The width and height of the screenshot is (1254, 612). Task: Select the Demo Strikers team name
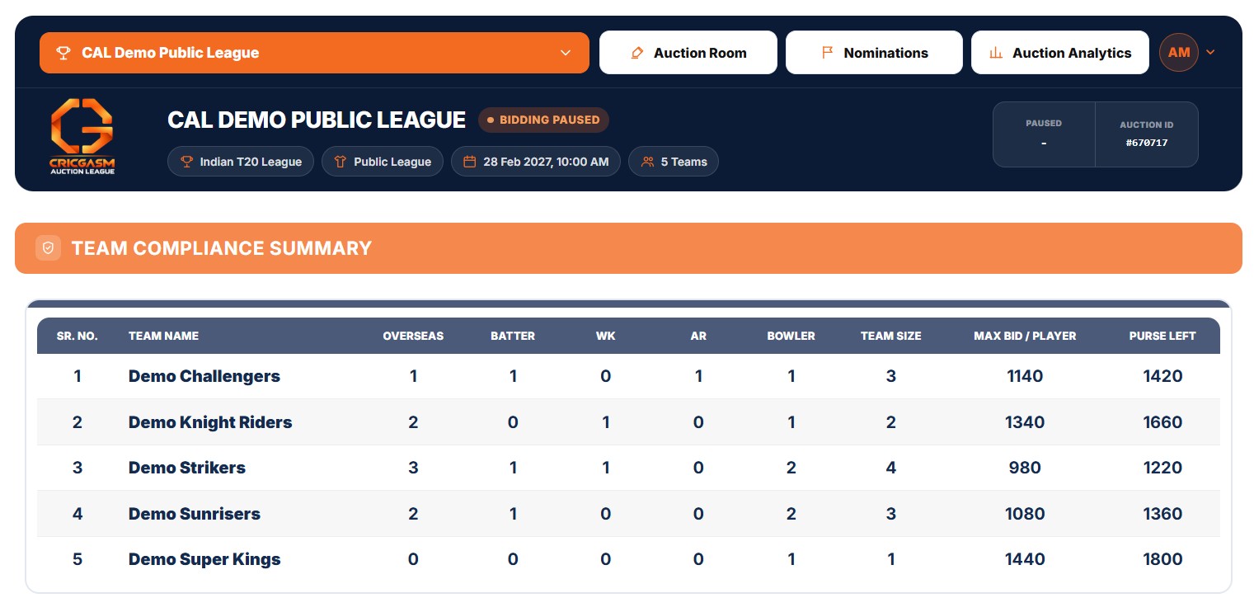187,468
